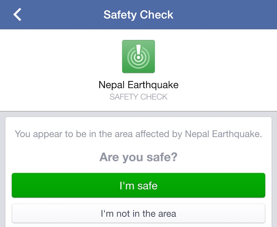Viewport: 277px width, 227px height.
Task: Tap the back arrow in the header
Action: pos(17,15)
